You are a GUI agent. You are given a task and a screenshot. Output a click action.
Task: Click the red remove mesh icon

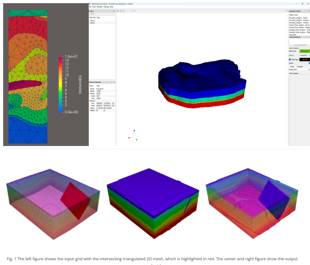[x=93, y=14]
